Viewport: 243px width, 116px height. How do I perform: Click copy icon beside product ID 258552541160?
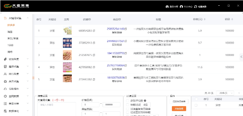pyautogui.click(x=126, y=29)
